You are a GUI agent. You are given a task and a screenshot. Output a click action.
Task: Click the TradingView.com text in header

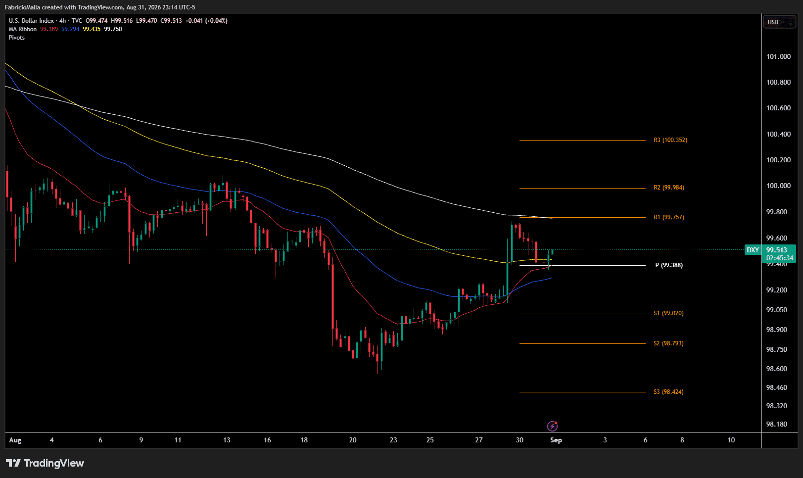pos(100,7)
